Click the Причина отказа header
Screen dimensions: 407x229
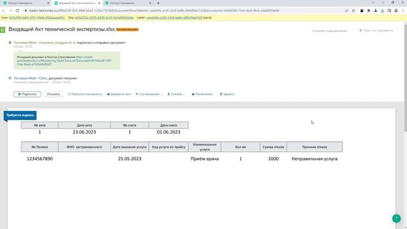click(315, 147)
